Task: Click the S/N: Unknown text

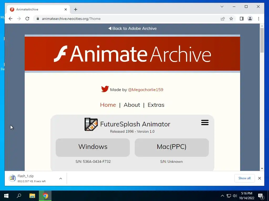Action: [171, 161]
